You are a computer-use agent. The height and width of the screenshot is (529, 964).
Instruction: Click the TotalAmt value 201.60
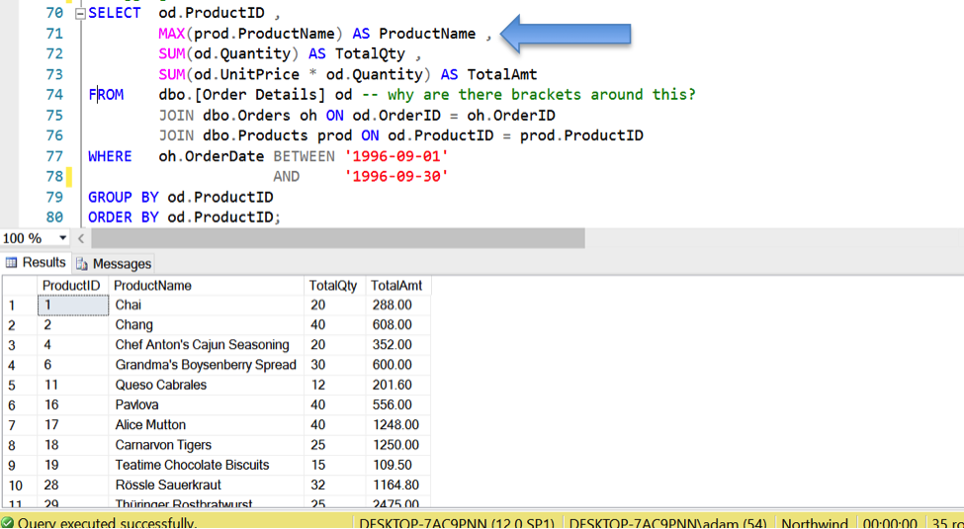pyautogui.click(x=397, y=385)
